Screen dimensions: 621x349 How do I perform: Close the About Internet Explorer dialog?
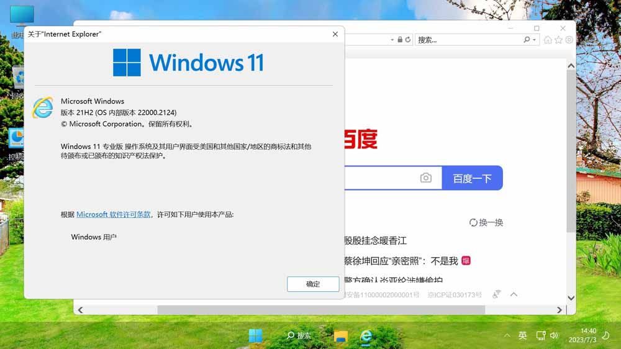click(335, 34)
